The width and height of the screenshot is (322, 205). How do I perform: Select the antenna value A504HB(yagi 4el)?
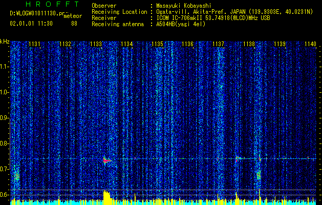click(x=181, y=24)
